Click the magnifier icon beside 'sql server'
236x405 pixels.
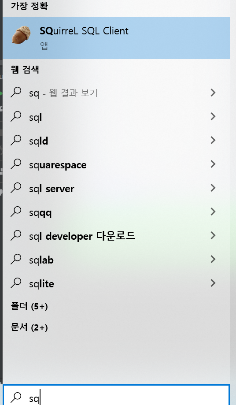tap(16, 188)
